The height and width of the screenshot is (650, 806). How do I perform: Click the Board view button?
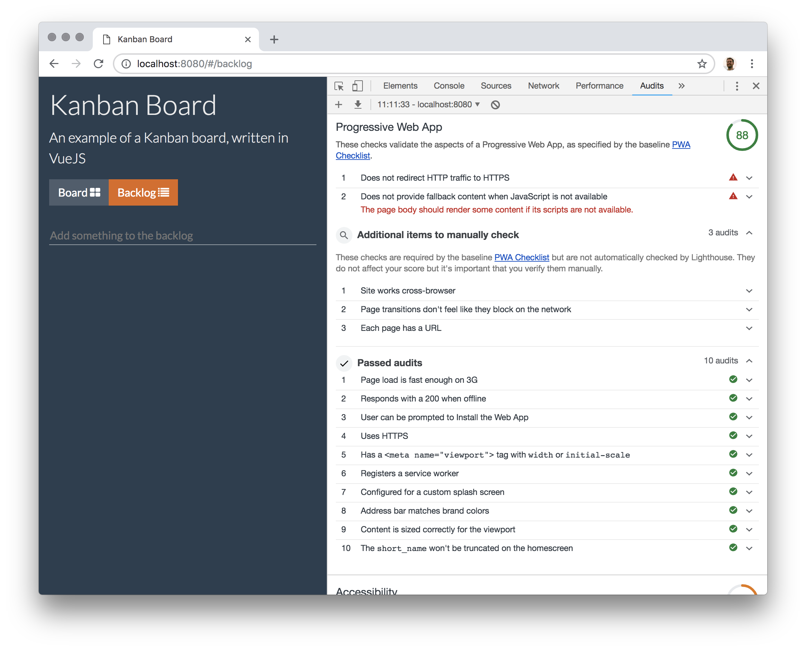[x=79, y=192]
